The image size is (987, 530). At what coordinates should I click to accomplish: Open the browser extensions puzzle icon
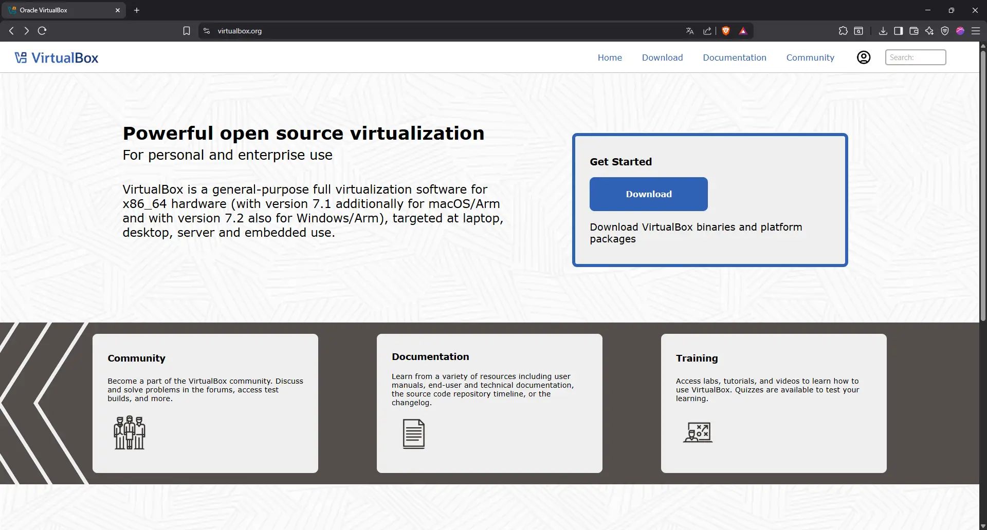coord(843,31)
